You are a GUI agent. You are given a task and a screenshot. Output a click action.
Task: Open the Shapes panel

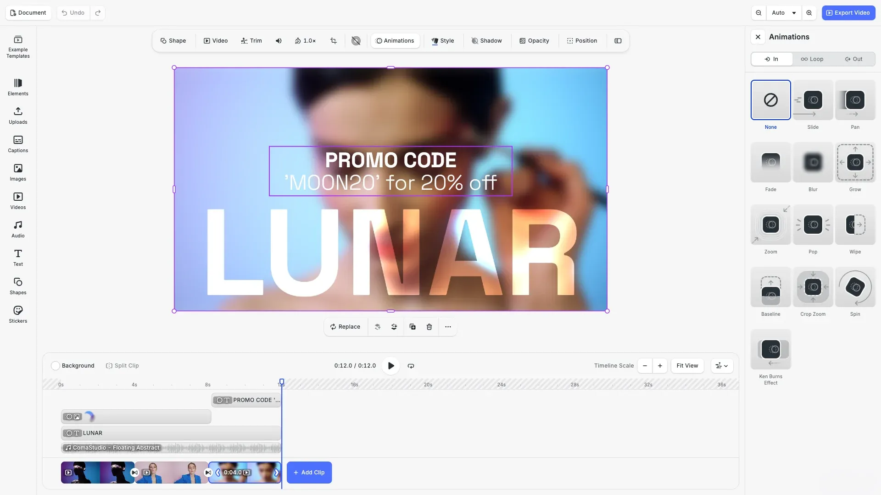tap(18, 286)
